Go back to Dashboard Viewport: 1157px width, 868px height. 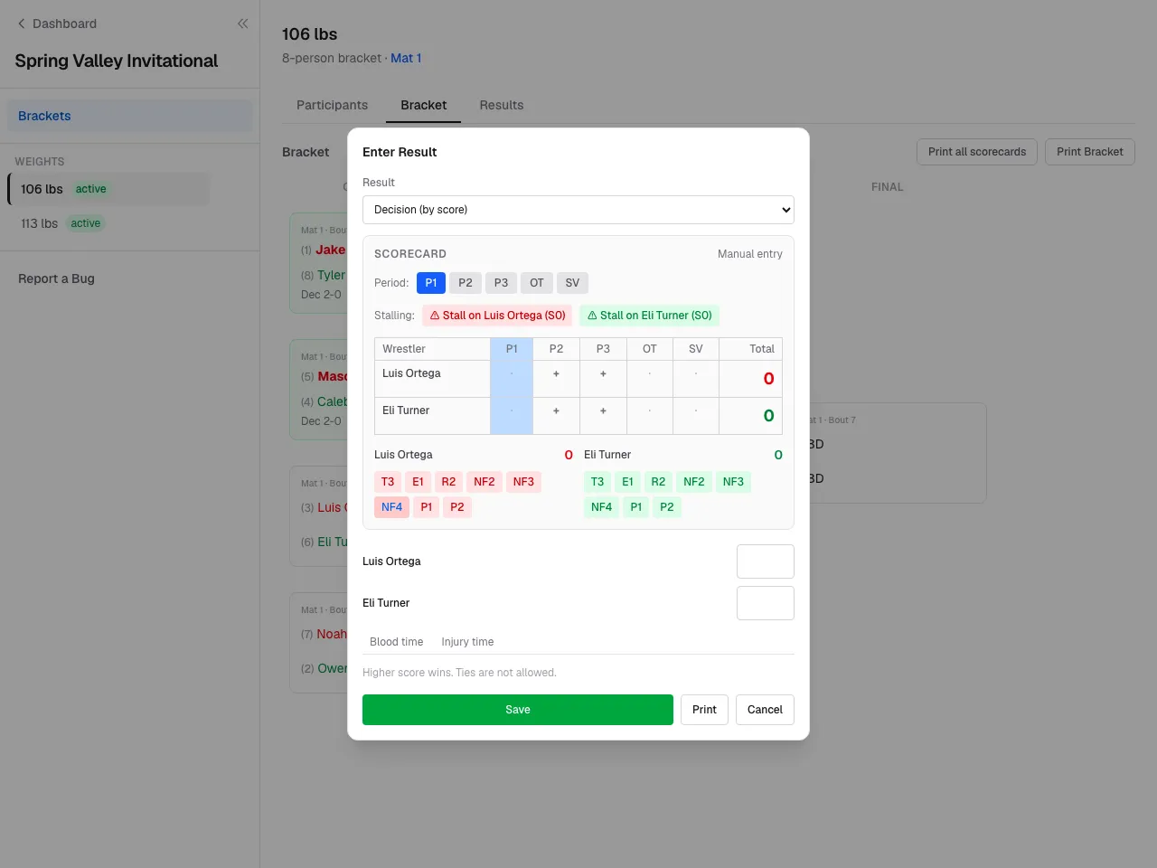click(57, 24)
